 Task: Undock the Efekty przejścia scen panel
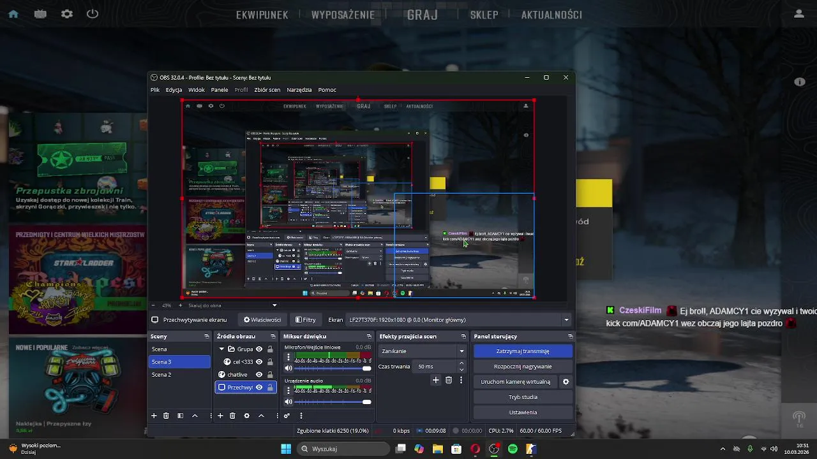(463, 336)
